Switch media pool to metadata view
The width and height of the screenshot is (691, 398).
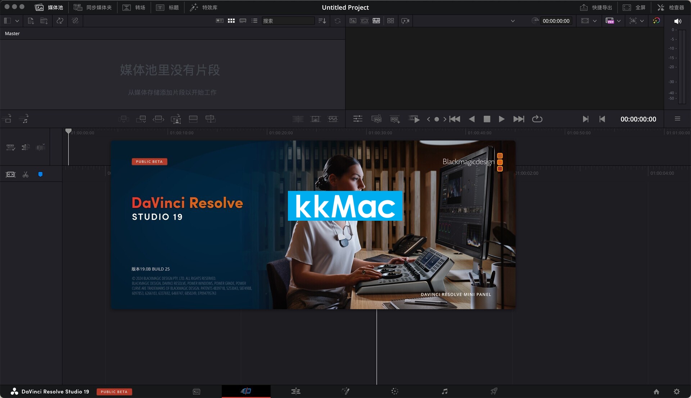pos(220,21)
